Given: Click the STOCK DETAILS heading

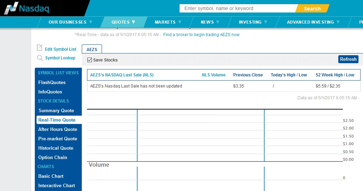Looking at the screenshot, I should (x=53, y=101).
